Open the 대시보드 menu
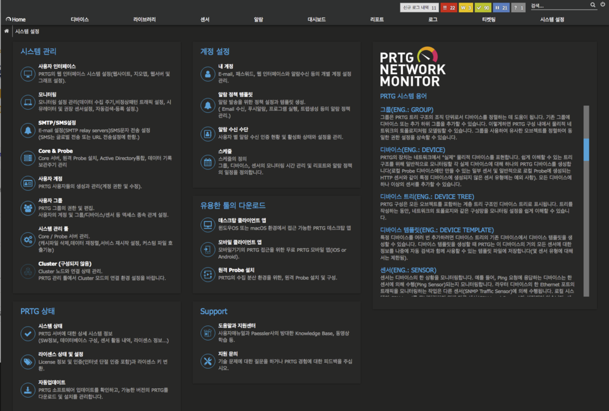This screenshot has height=411, width=609. click(317, 20)
